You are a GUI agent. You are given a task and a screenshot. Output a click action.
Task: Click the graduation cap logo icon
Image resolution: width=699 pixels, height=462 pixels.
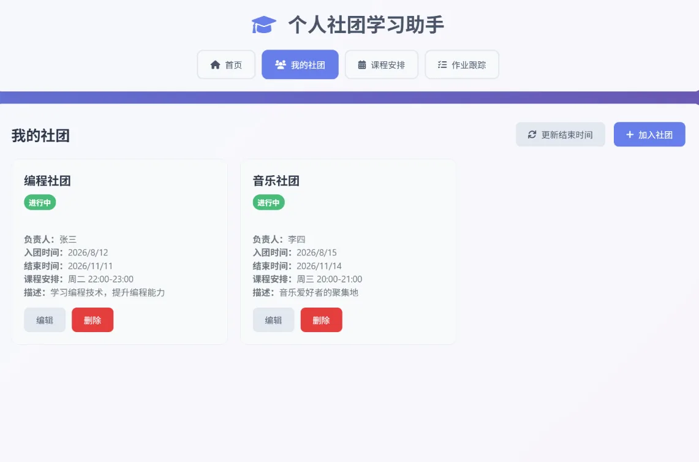263,25
